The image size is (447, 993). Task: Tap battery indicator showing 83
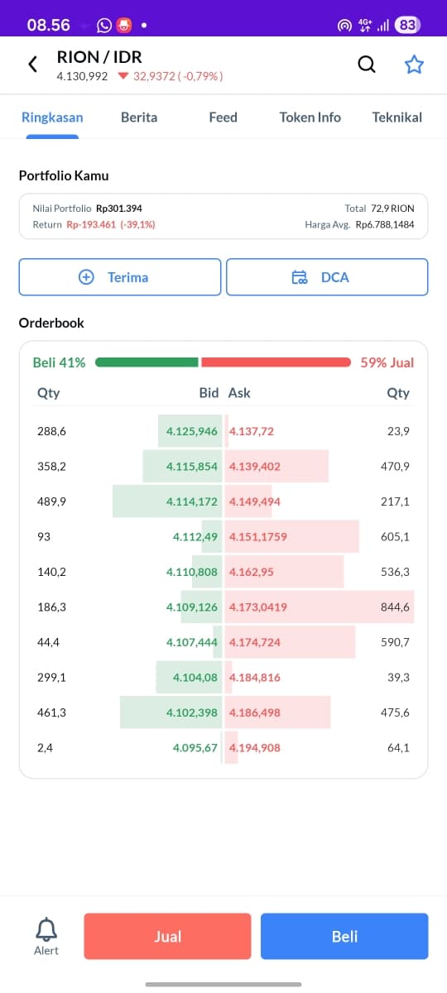(407, 25)
